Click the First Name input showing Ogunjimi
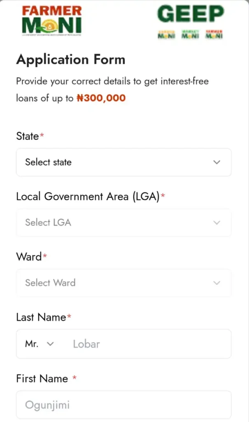 click(123, 405)
